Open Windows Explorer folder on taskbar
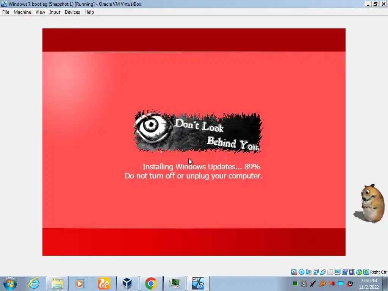This screenshot has height=291, width=388. pyautogui.click(x=57, y=284)
